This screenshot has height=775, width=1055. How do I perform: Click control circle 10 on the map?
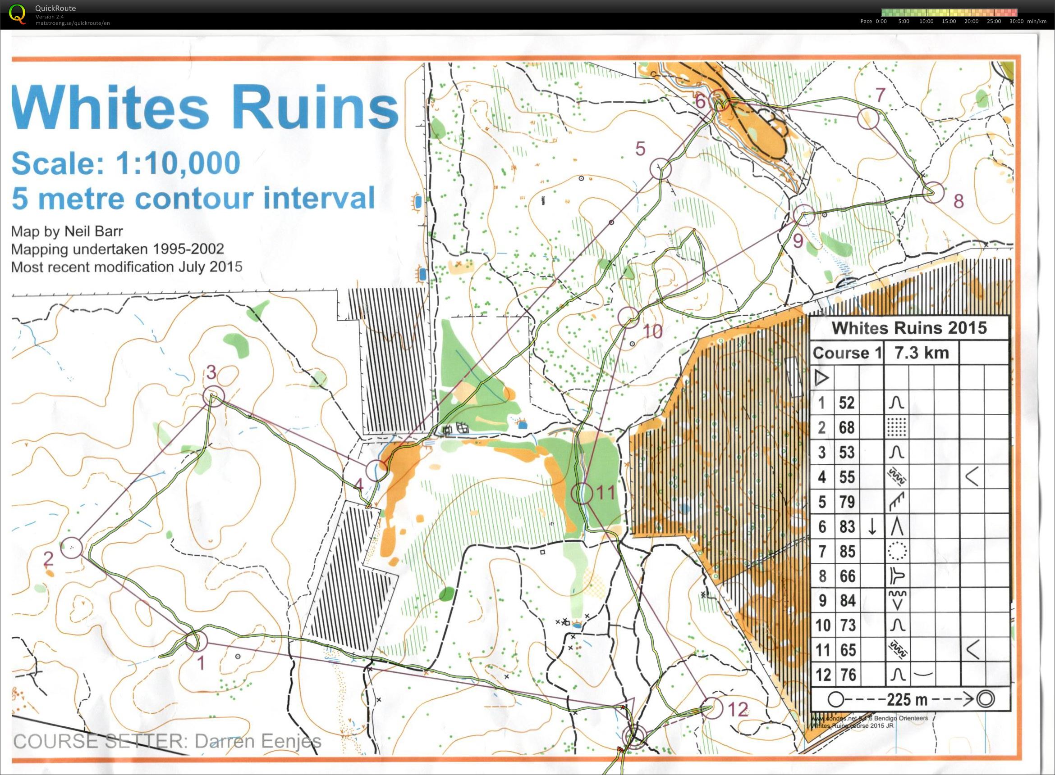(628, 317)
